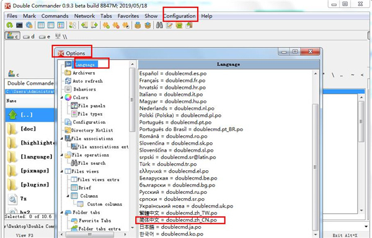Viewport: 372px width, 238px height.
Task: Choose the doublecmd.zh_CN.po language entry
Action: point(178,220)
